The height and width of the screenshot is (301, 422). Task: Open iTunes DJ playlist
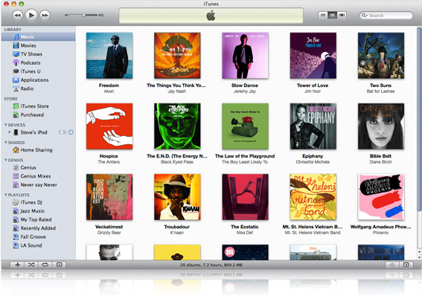click(x=39, y=202)
